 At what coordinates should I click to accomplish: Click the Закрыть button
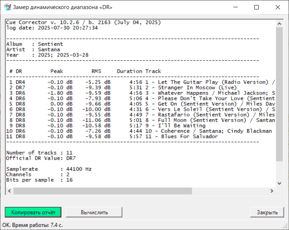[267, 212]
